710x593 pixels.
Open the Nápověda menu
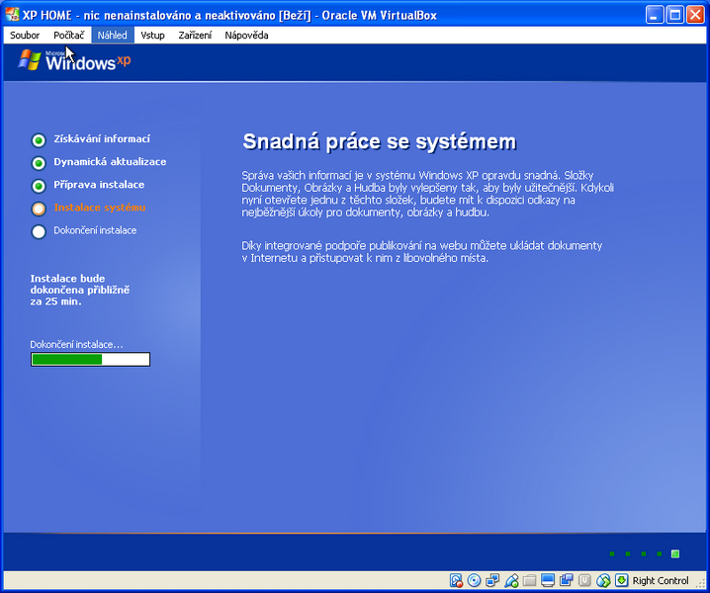point(246,36)
